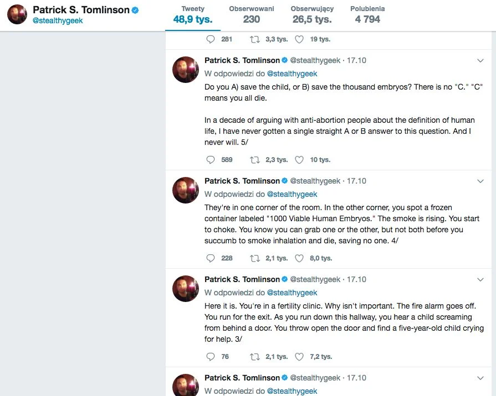Reply to the tweet with 76 replies
The width and height of the screenshot is (496, 396).
pyautogui.click(x=211, y=357)
